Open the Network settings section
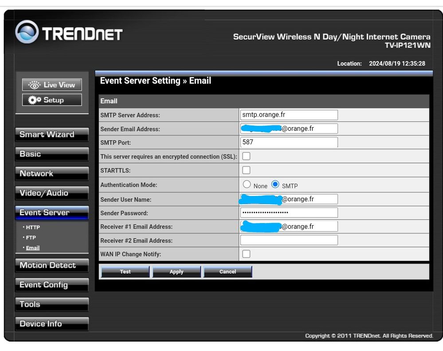This screenshot has height=351, width=443. [x=52, y=173]
